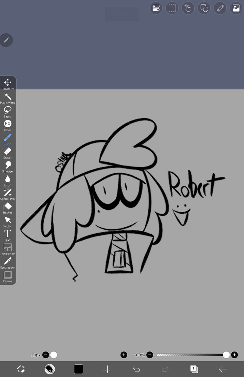244x377 pixels.
Task: Open the dashed selection area tool
Action: click(x=172, y=8)
